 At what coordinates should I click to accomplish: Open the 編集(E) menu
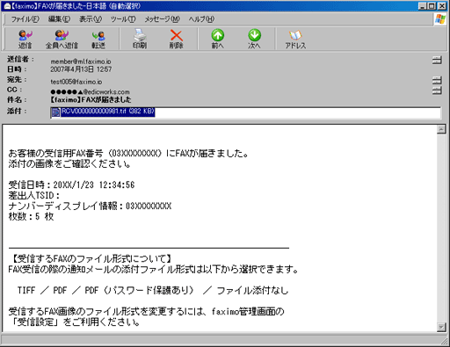click(59, 19)
